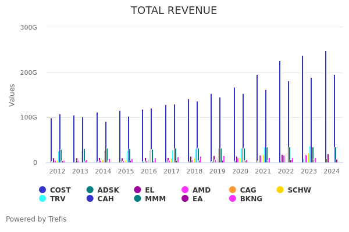Toggle BKNG legend item
The width and height of the screenshot is (349, 232).
click(233, 199)
